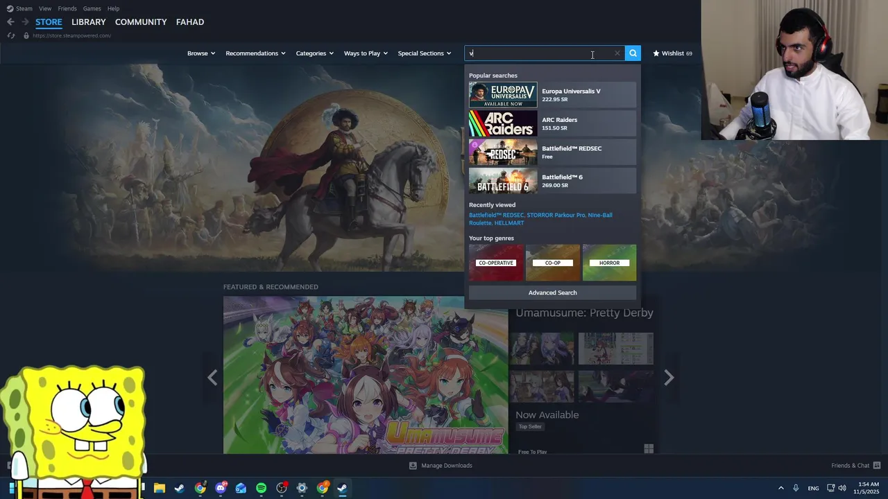Open the Ways to Play dropdown

pos(366,53)
